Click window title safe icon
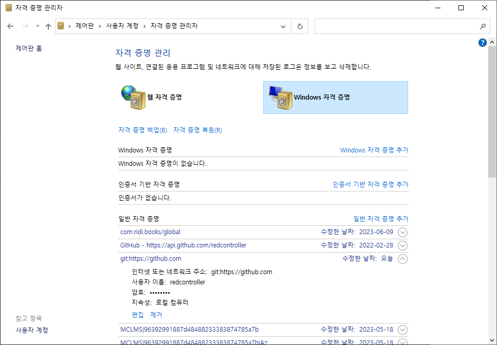 tap(9, 8)
